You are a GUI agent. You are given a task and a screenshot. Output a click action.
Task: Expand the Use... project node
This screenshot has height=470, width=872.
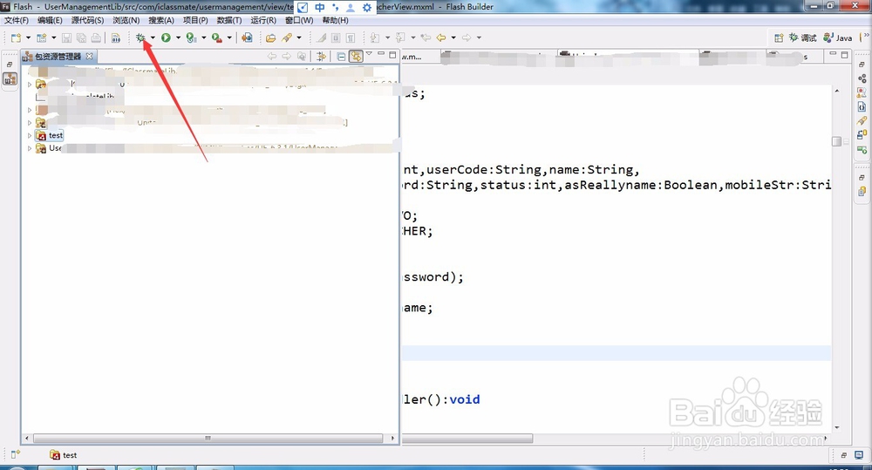pyautogui.click(x=30, y=148)
